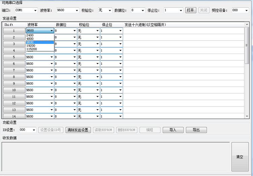Screen dimensions: 253x176
Task: Click Shift button 8
Action: (14, 77)
